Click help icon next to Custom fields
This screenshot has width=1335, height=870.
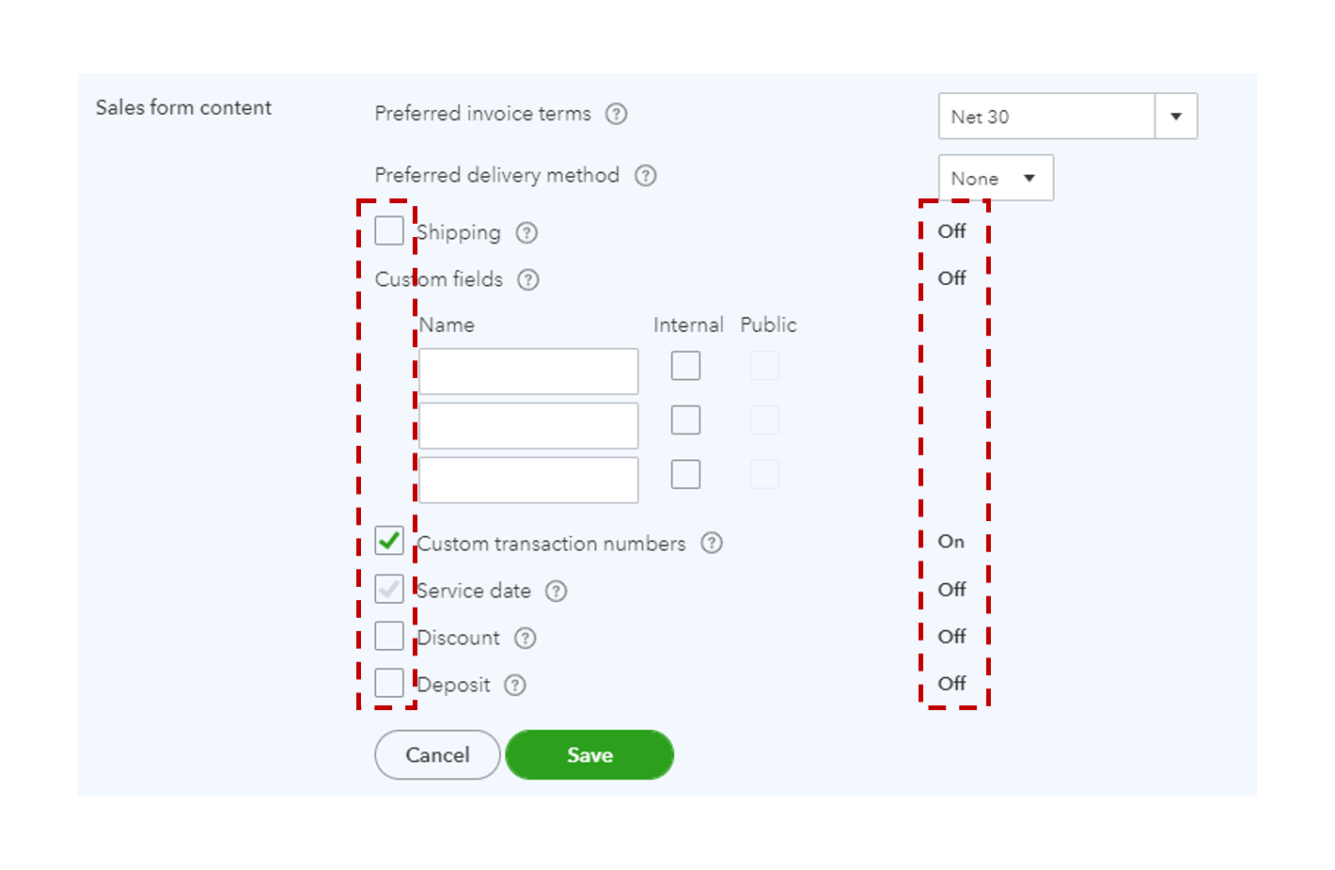click(x=528, y=279)
